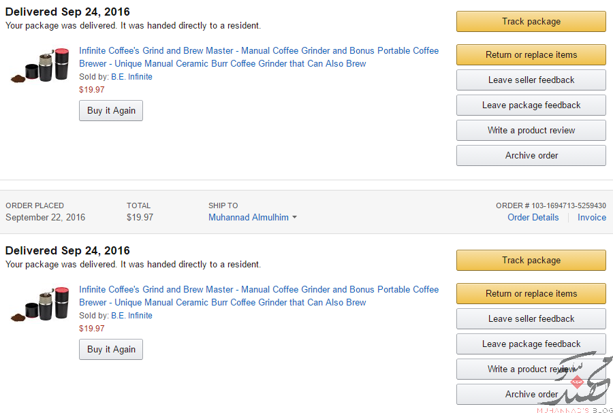The width and height of the screenshot is (613, 413).
Task: Leave package feedback for the second order
Action: (531, 344)
